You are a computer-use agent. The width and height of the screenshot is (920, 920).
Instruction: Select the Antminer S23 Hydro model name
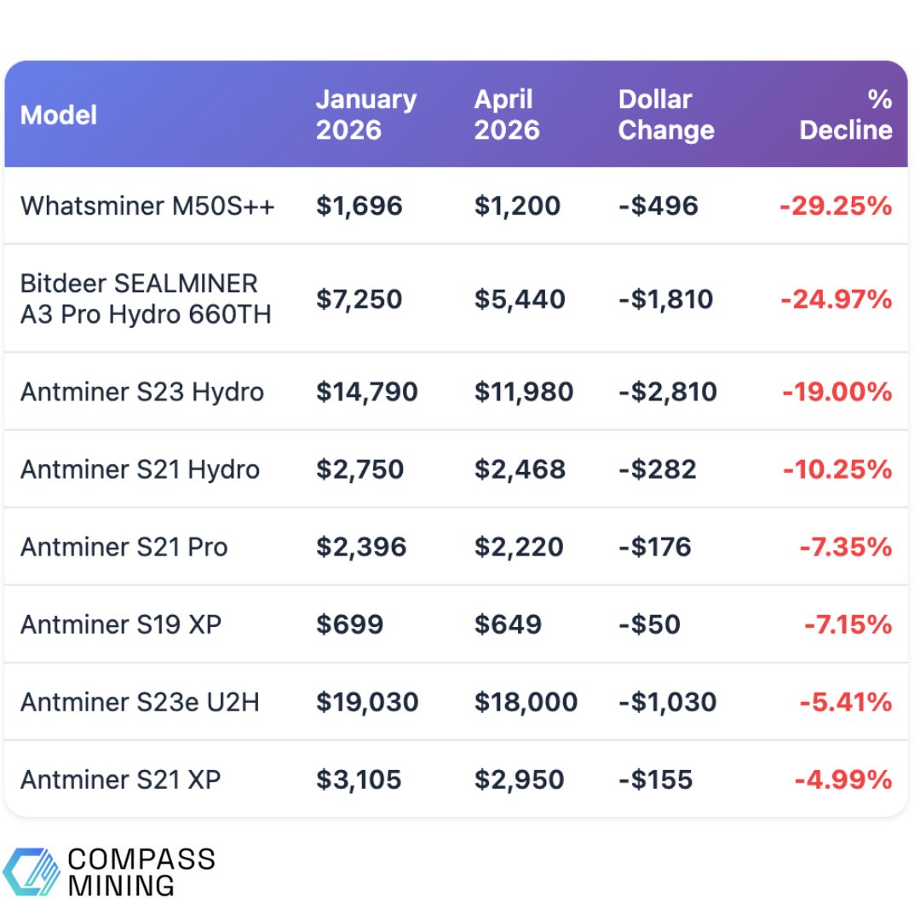coord(142,392)
